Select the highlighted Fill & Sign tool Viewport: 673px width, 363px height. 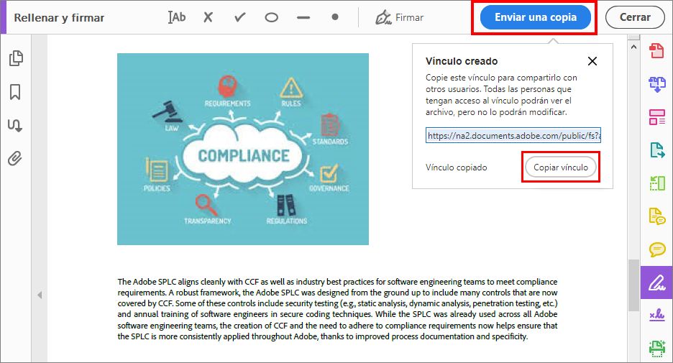(x=656, y=282)
